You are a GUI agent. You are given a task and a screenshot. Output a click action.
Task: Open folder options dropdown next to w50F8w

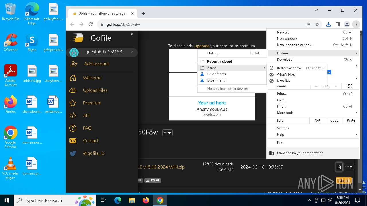pyautogui.click(x=167, y=133)
